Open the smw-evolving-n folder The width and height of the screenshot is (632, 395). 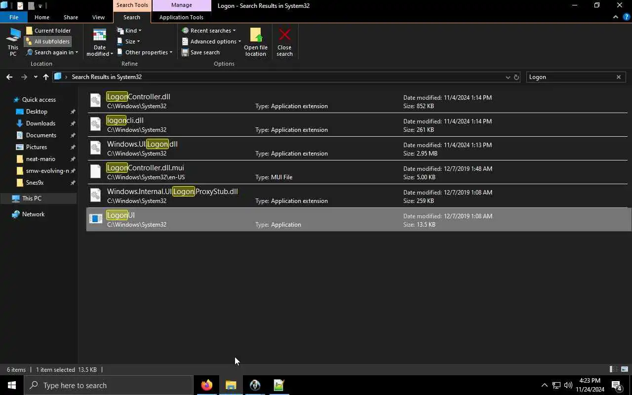47,171
